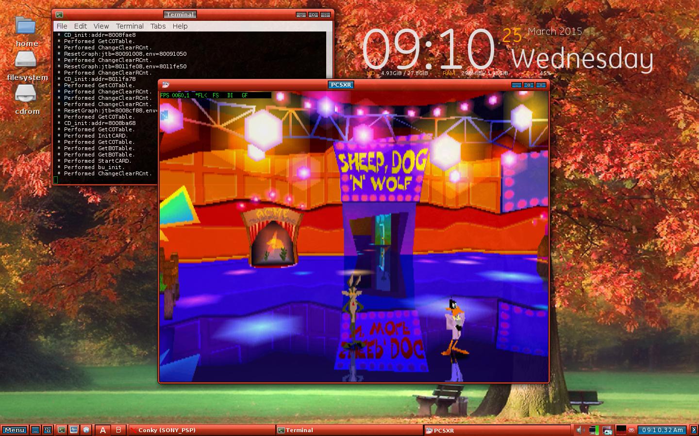This screenshot has width=699, height=436.
Task: Launch web browser globe icon in taskbar
Action: point(86,430)
